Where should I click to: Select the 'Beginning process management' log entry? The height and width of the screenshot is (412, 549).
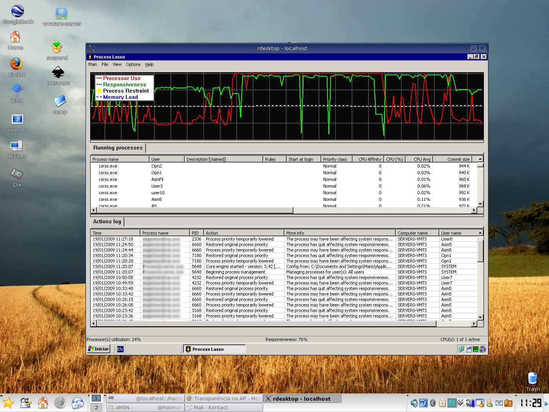[284, 272]
